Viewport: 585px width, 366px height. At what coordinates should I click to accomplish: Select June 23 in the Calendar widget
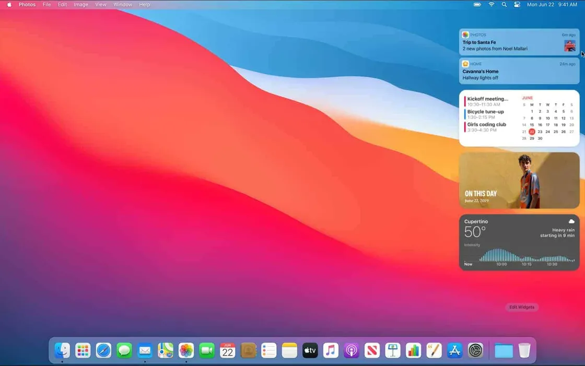[x=540, y=131]
